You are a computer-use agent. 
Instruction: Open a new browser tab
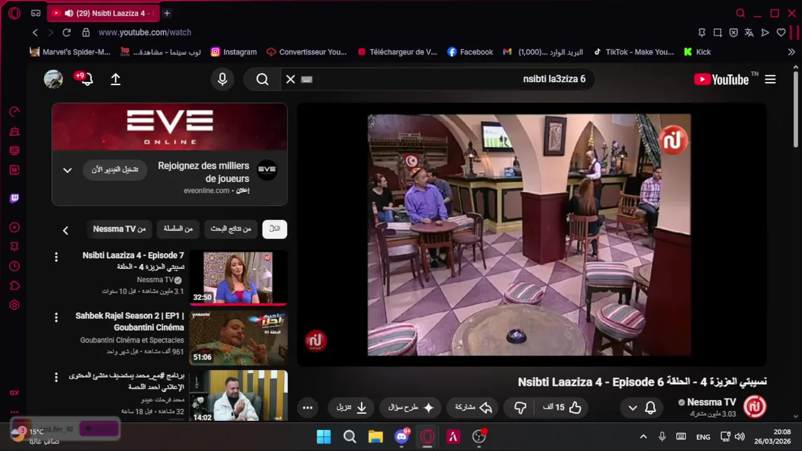(167, 13)
